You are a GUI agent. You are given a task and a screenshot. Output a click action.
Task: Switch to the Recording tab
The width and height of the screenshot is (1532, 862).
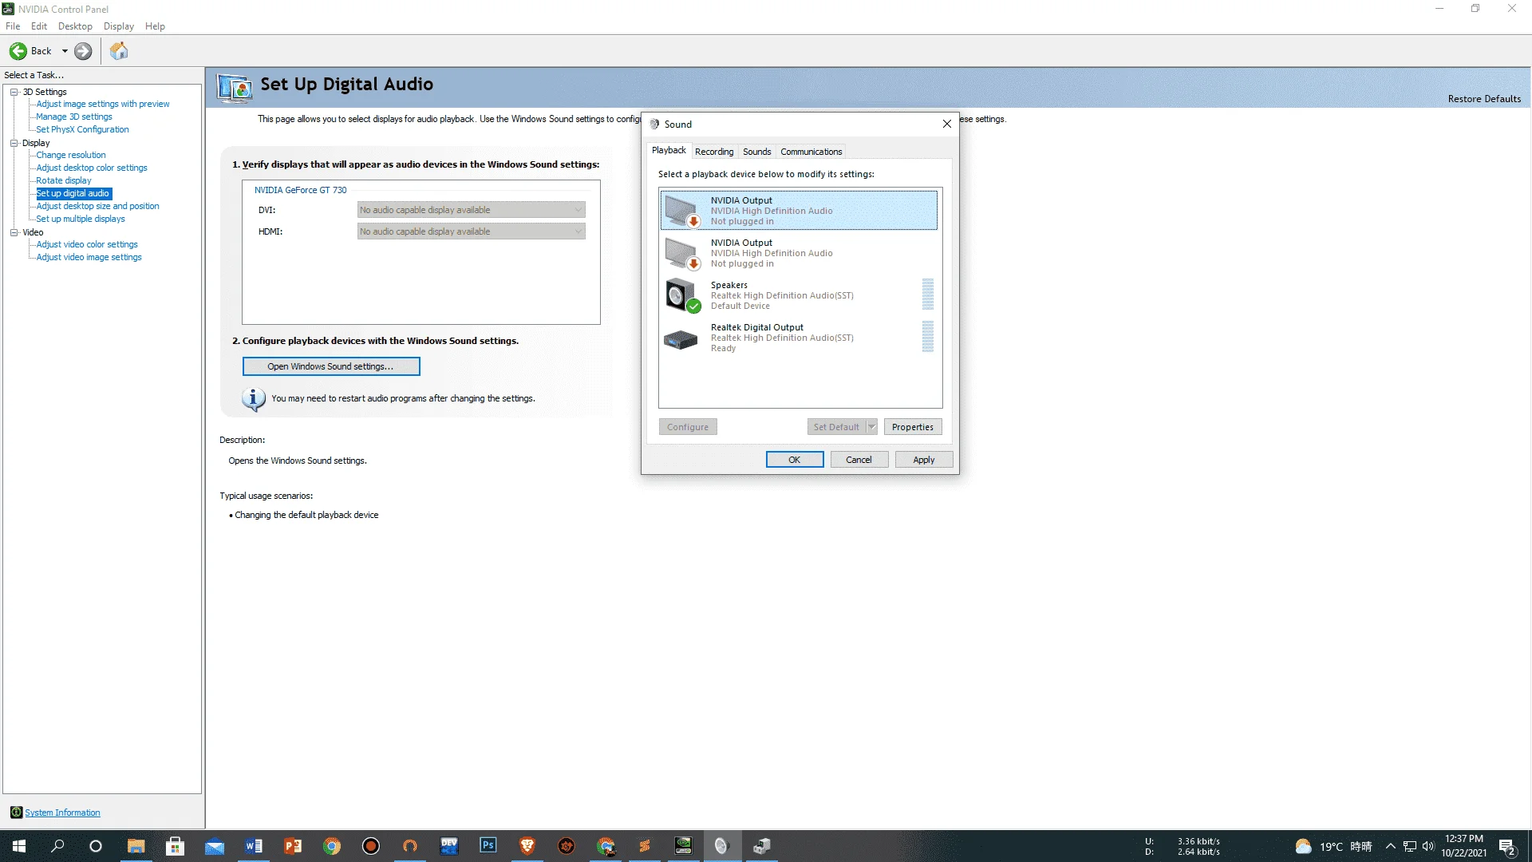click(714, 152)
